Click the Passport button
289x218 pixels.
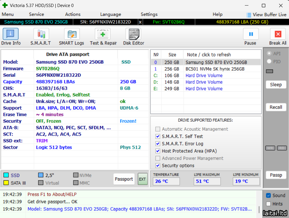(124, 179)
